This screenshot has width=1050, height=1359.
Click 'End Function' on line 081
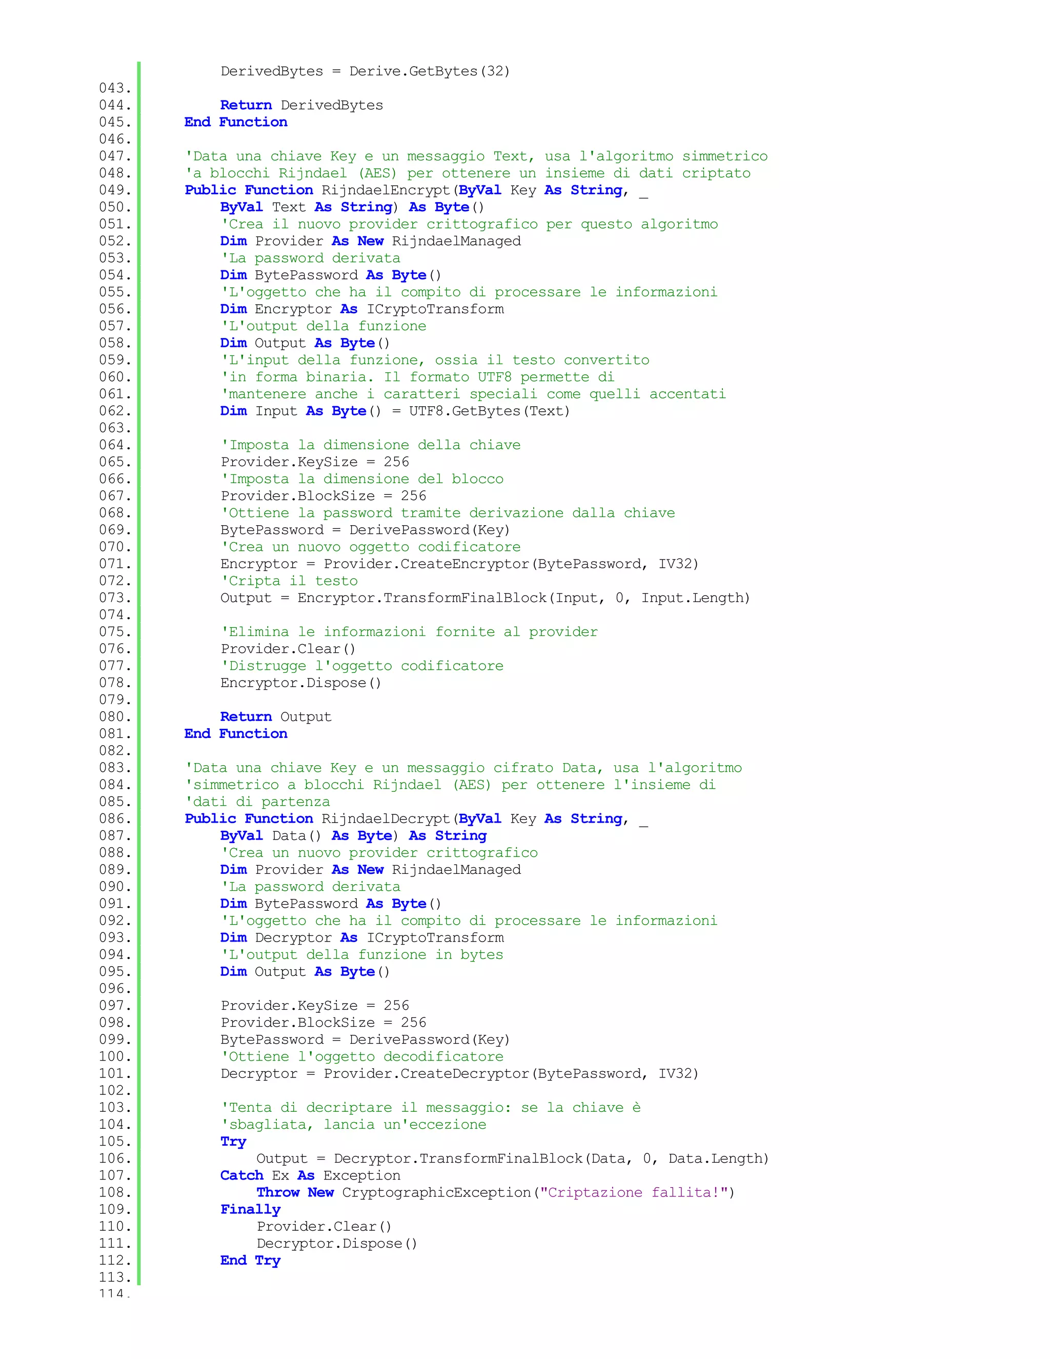click(x=236, y=734)
